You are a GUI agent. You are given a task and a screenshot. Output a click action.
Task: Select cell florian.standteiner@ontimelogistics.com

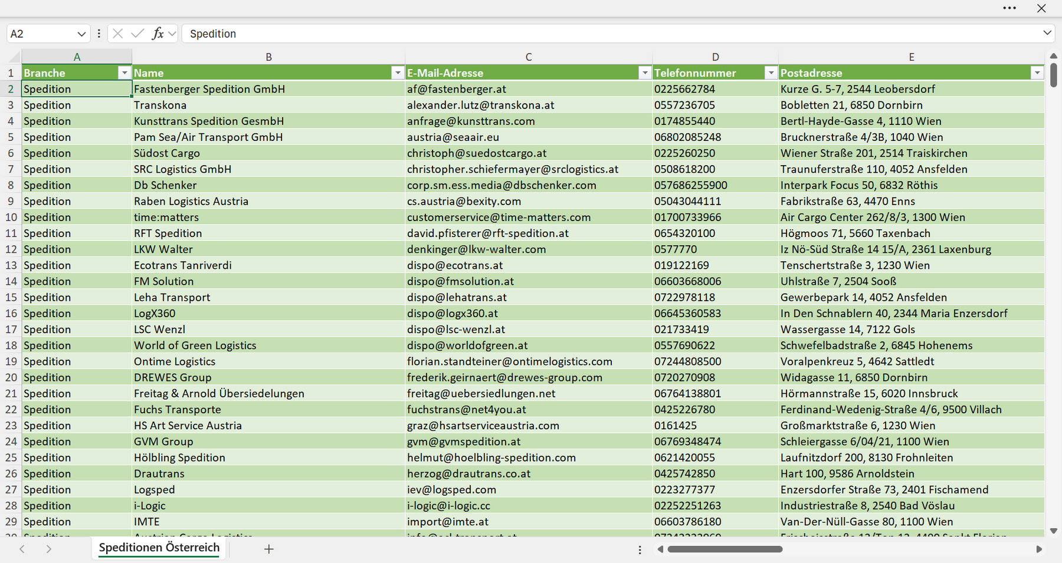(529, 361)
